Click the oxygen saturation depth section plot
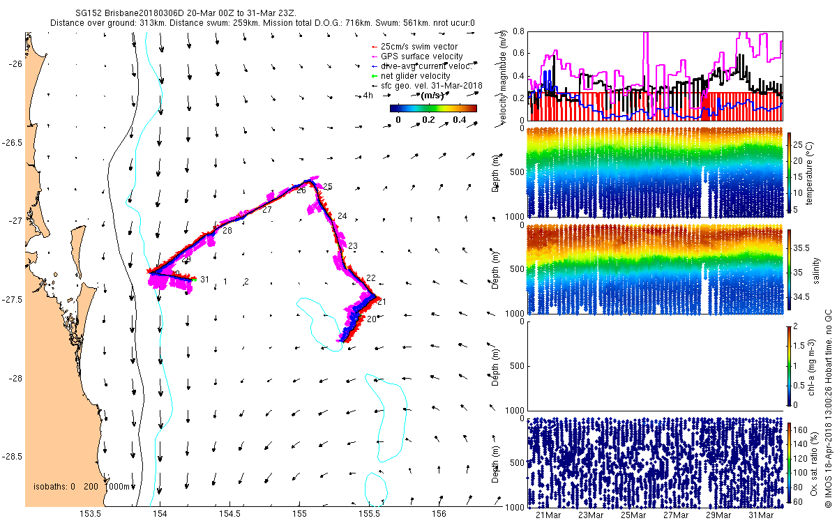837x523 pixels. [x=656, y=462]
